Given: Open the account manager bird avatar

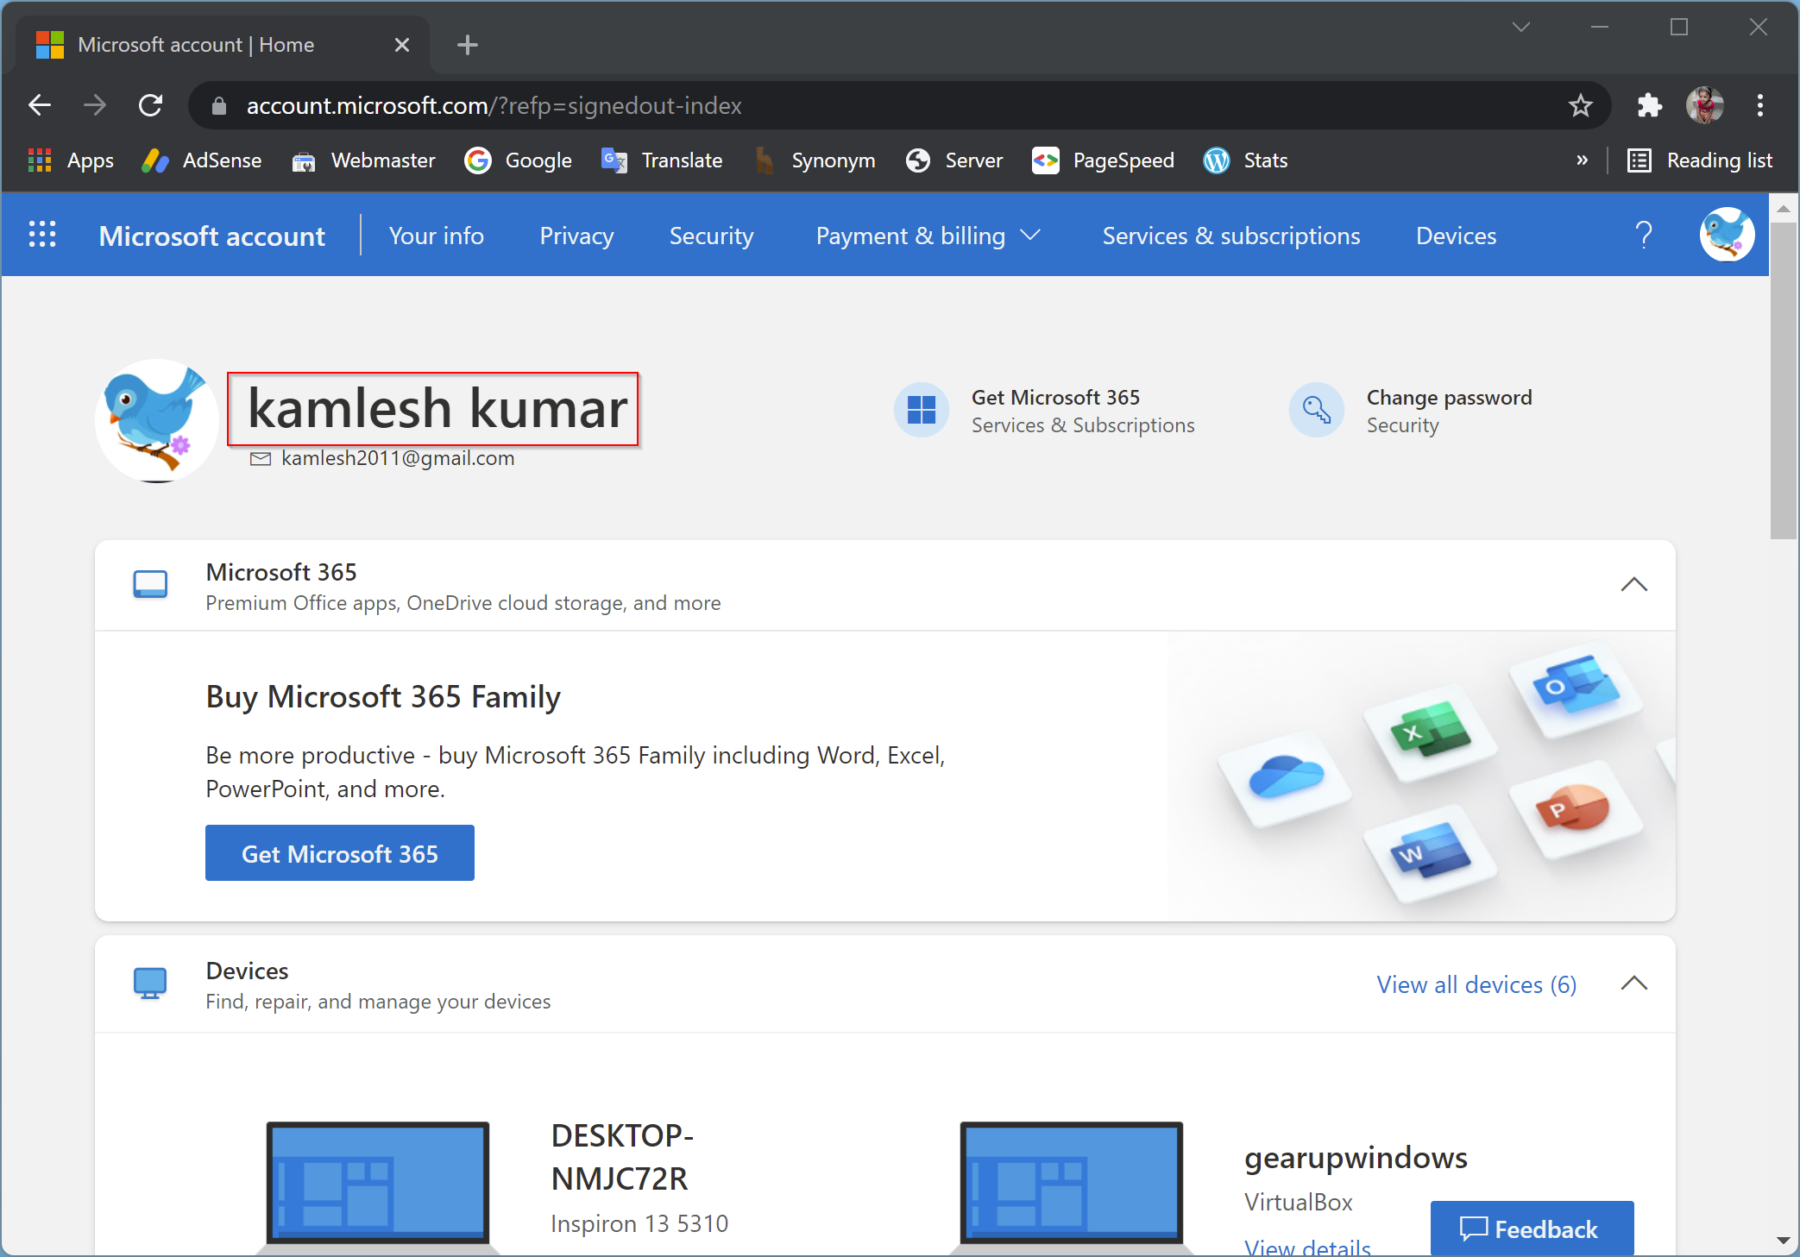Looking at the screenshot, I should point(1727,235).
